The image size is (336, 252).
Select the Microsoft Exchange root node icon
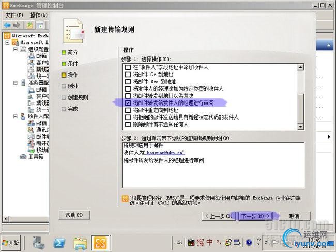tap(7, 36)
